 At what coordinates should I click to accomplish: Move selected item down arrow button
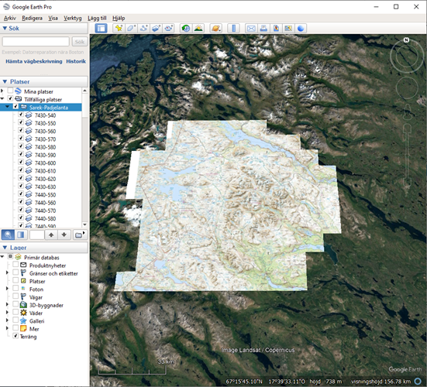coord(64,235)
